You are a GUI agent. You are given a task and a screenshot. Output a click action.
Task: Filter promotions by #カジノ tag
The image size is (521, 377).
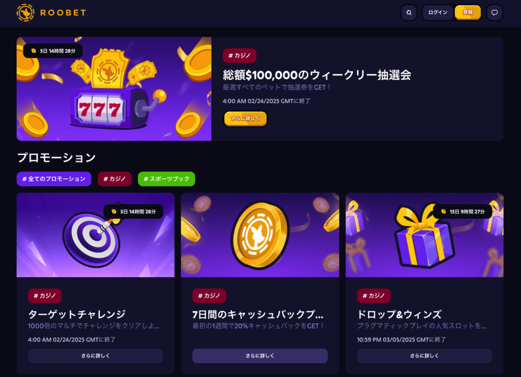coord(114,179)
